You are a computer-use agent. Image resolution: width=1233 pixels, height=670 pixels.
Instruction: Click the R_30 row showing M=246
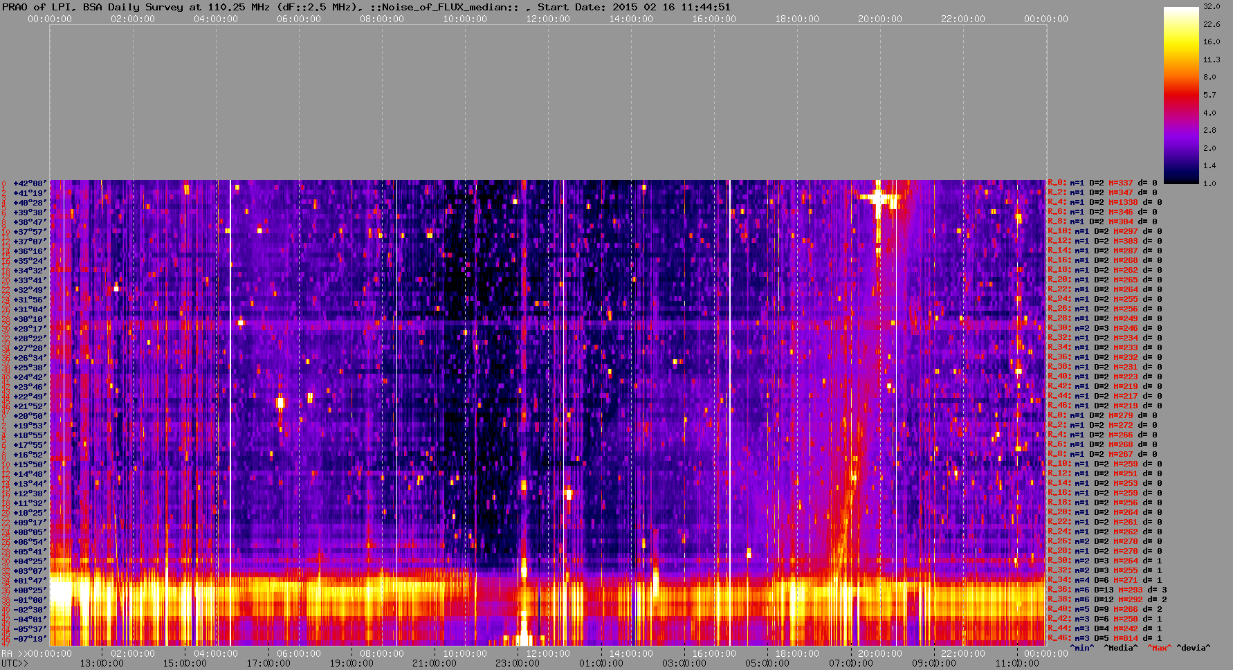(x=1105, y=329)
